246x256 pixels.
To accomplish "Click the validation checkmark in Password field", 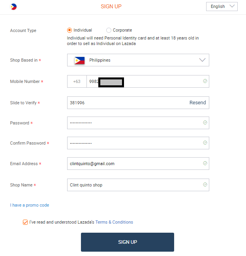I will 205,122.
